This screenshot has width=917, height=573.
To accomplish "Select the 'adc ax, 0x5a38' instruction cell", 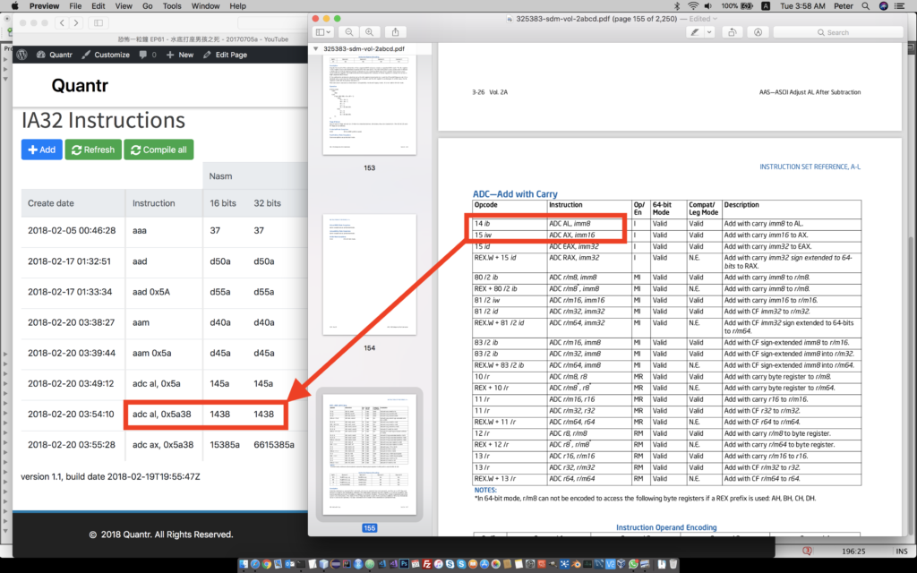I will pyautogui.click(x=163, y=444).
